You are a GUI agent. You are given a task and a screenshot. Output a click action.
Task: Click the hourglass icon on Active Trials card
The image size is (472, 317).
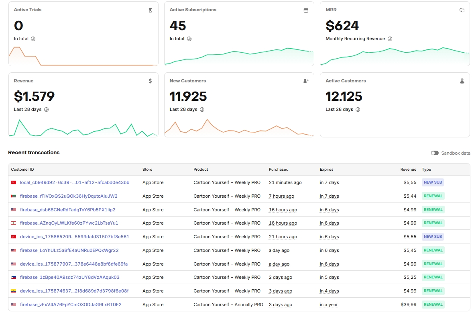(150, 10)
